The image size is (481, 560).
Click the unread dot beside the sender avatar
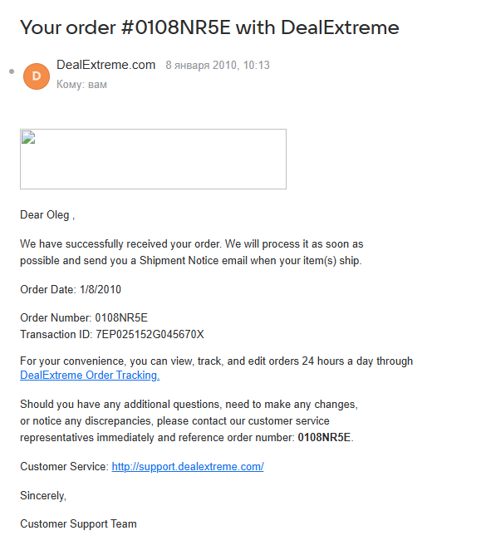(x=12, y=71)
